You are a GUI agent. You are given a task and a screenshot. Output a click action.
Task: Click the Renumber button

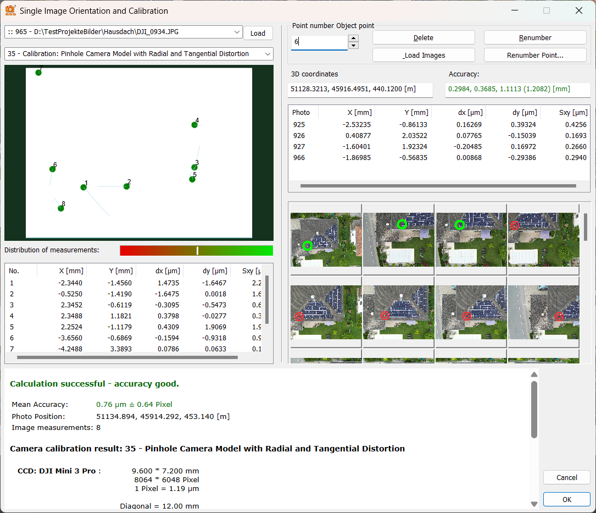pos(534,37)
